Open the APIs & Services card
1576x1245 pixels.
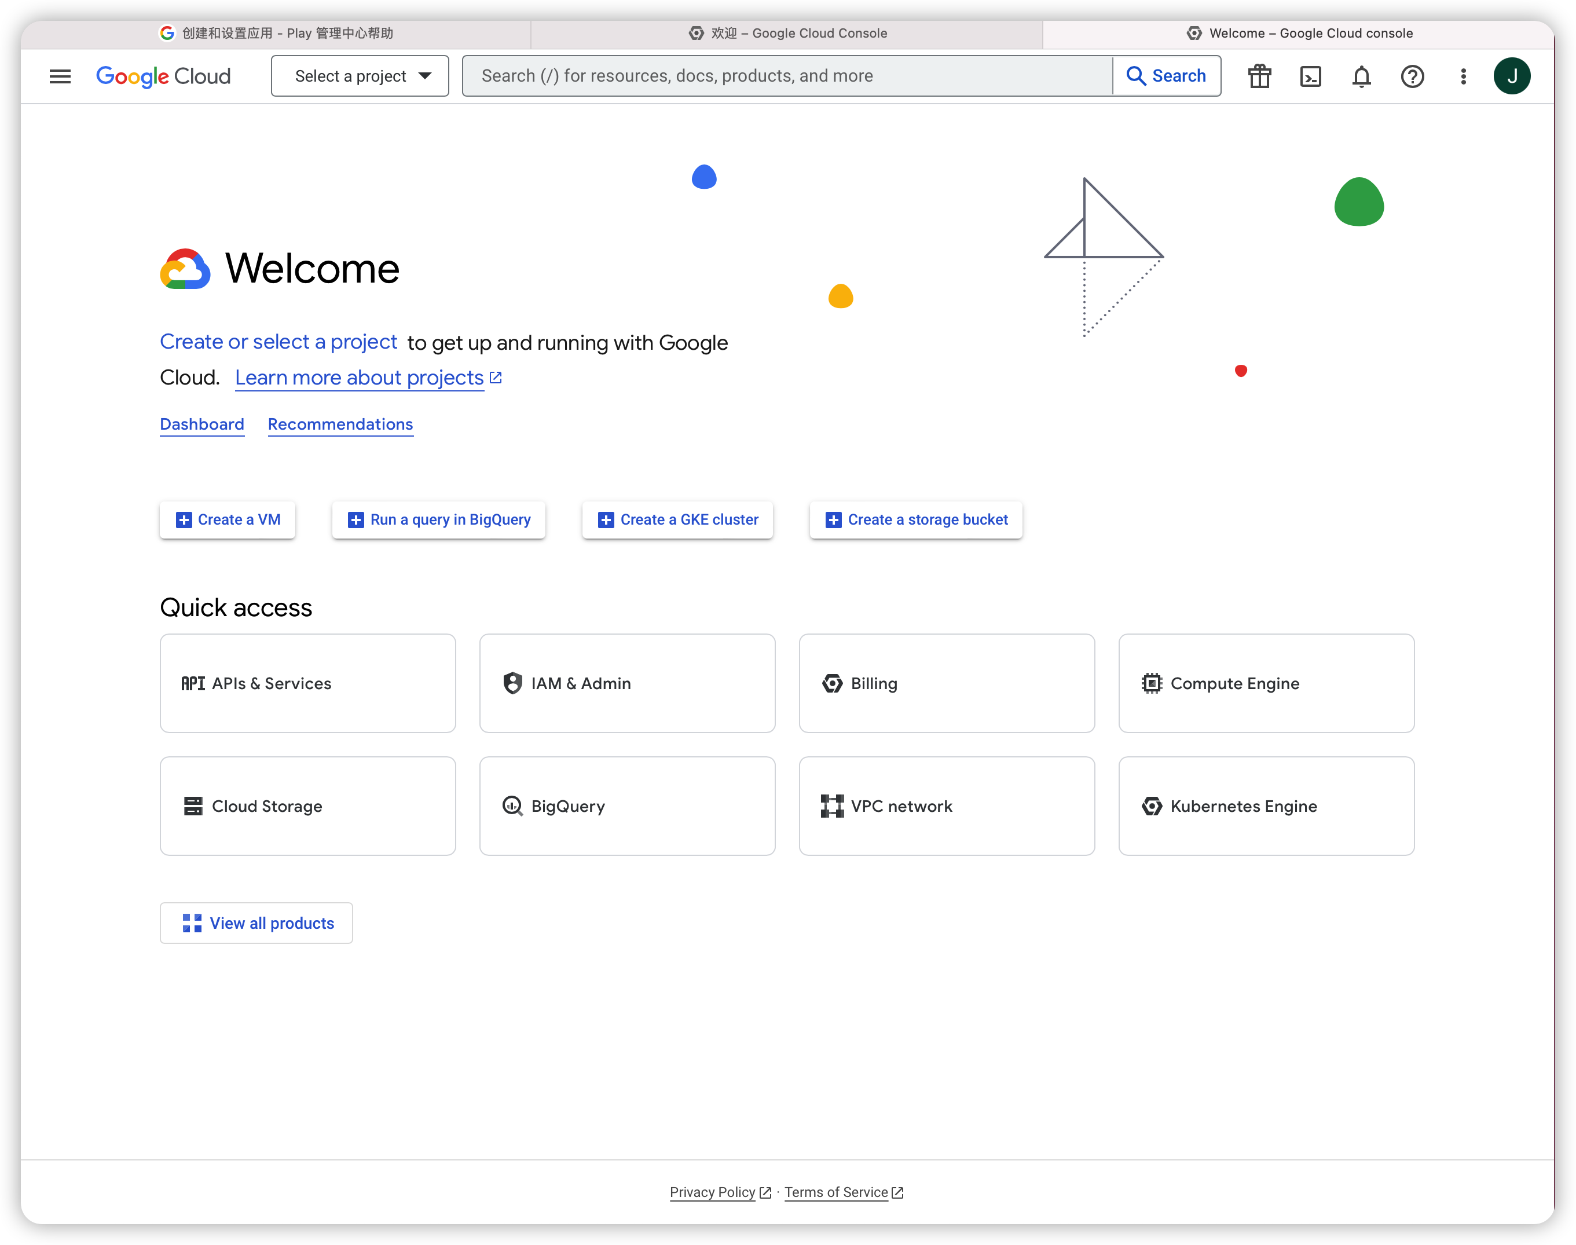pos(307,683)
